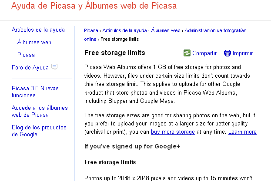Image resolution: width=271 pixels, height=181 pixels.
Task: Go to Foro de Ayuda
Action: (x=30, y=67)
